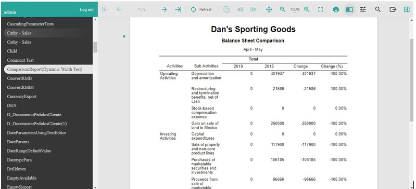This screenshot has height=189, width=416.
Task: Jump to the last report page
Action: [178, 9]
